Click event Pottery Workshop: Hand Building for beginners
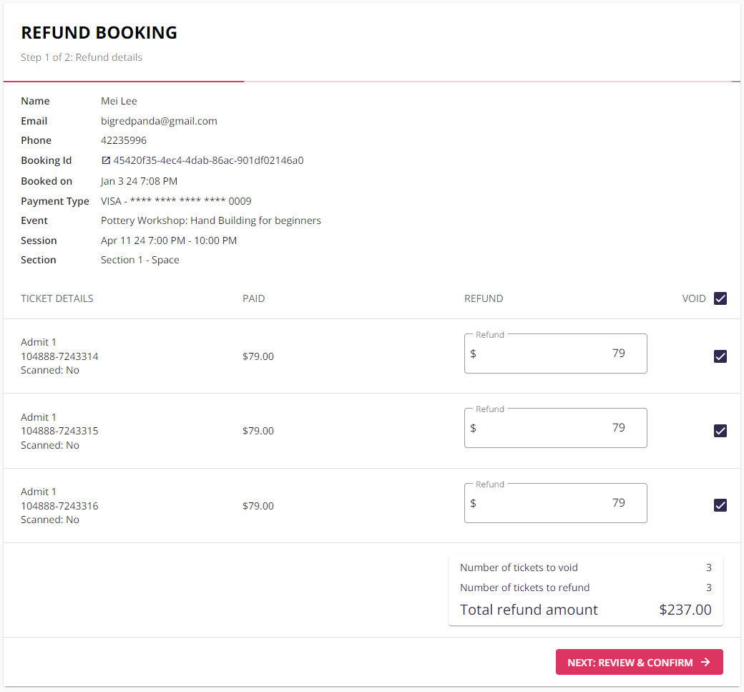Image resolution: width=744 pixels, height=692 pixels. click(210, 220)
